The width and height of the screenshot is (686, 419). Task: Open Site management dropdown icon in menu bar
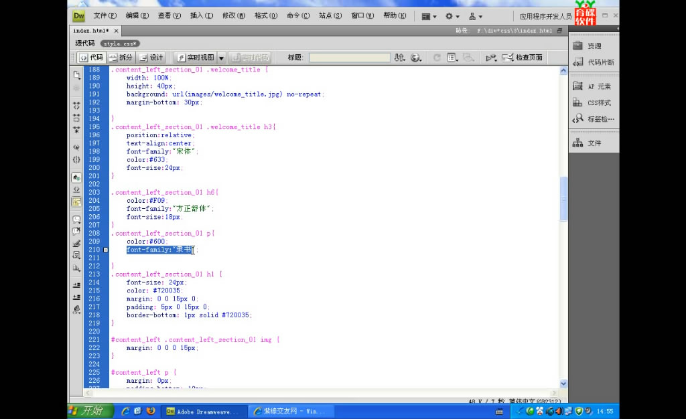click(476, 17)
